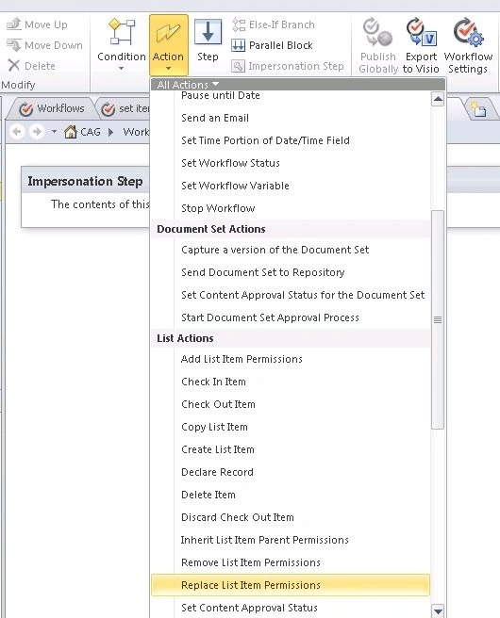This screenshot has width=500, height=618.
Task: Click the Delete X icon
Action: coord(14,65)
